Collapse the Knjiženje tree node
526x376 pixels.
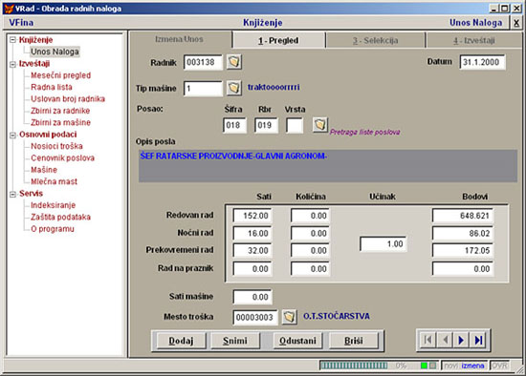(12, 40)
